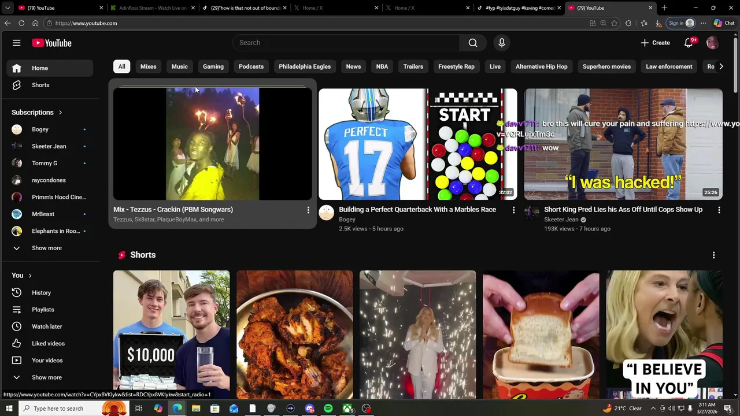Open the Shorts shelf options menu
This screenshot has width=740, height=416.
pyautogui.click(x=713, y=255)
